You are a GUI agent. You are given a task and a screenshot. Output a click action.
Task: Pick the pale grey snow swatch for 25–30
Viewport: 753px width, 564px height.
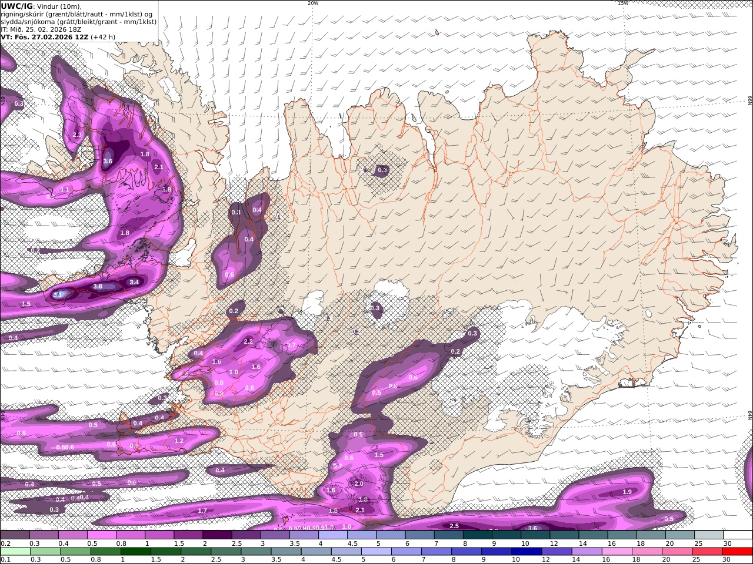pyautogui.click(x=709, y=535)
